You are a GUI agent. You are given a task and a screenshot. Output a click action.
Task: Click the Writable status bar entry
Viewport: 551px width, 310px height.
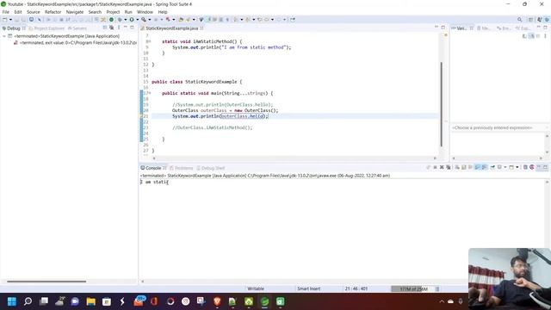[256, 288]
